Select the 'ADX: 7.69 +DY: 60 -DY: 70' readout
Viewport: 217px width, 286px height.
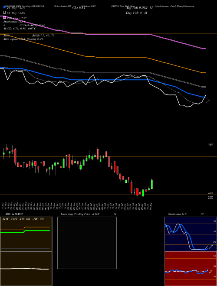23,219
